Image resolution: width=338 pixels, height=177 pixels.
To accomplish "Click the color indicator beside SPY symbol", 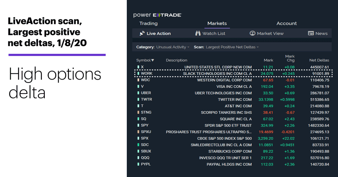I will 138,125.
